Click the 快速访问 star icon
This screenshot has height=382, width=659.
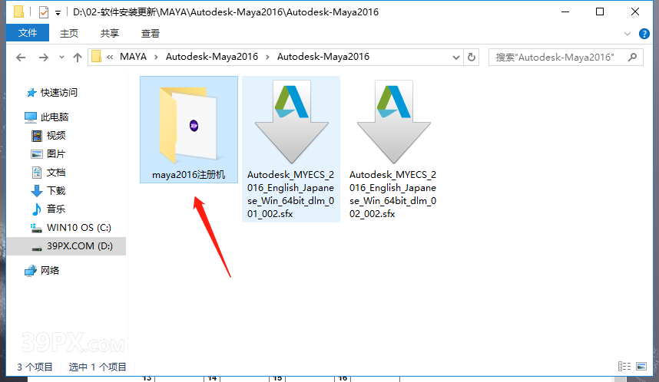pyautogui.click(x=31, y=93)
